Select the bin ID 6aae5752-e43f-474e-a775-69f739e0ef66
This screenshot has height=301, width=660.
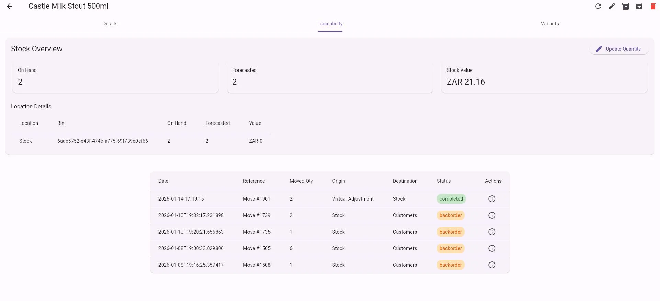click(x=103, y=141)
